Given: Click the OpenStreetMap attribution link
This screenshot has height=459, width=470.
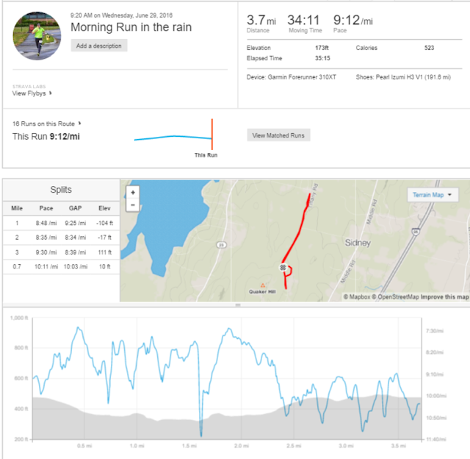Looking at the screenshot, I should pyautogui.click(x=395, y=297).
